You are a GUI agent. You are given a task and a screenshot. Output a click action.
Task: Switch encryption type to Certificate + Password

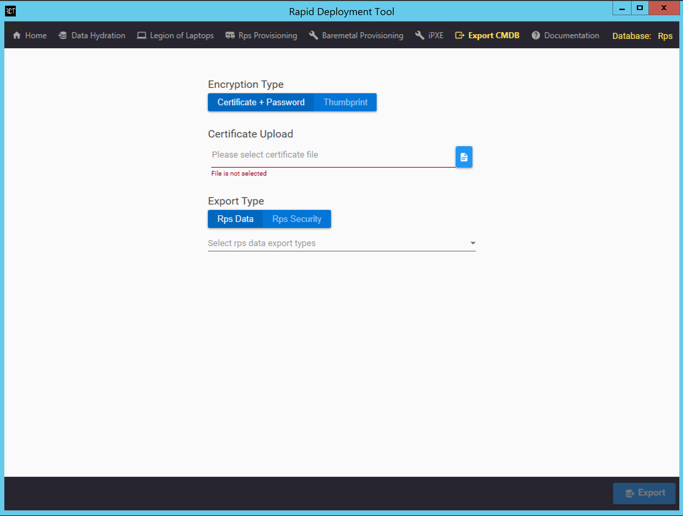tap(261, 102)
